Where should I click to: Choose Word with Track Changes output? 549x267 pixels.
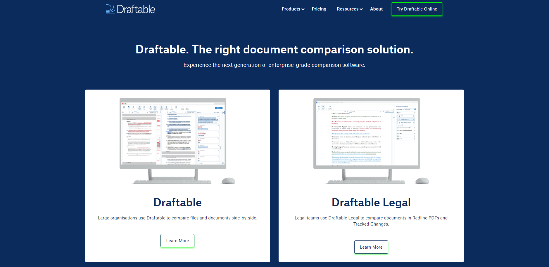pyautogui.click(x=406, y=123)
